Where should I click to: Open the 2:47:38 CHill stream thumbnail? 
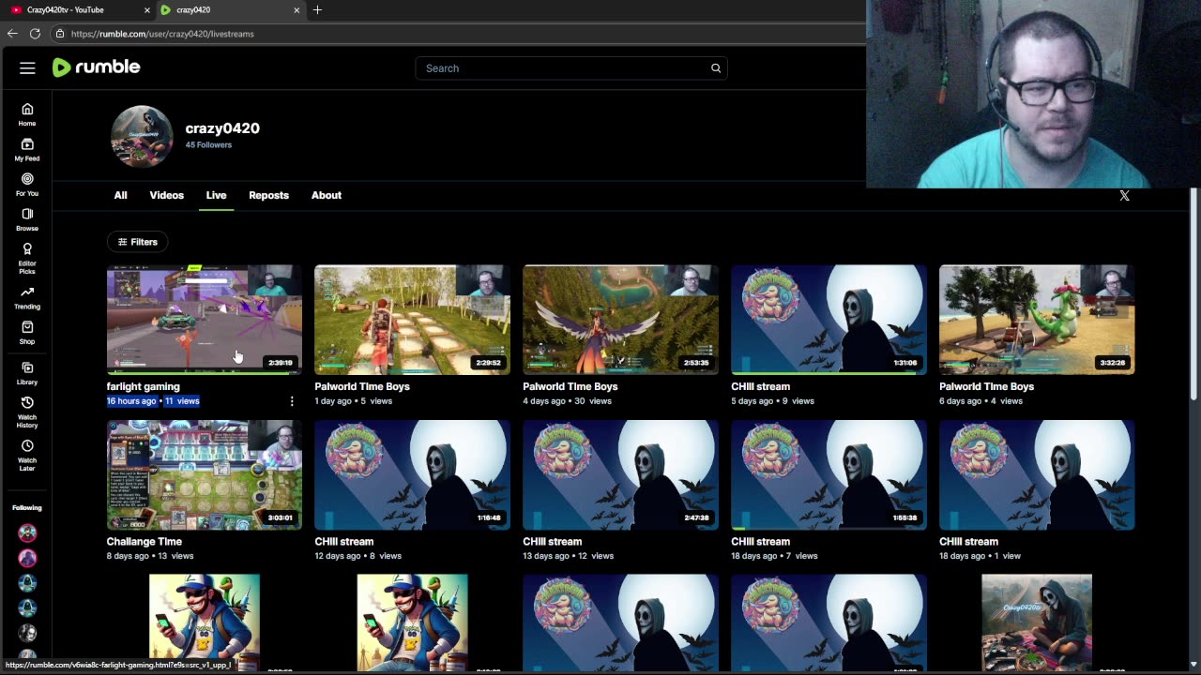[x=621, y=475]
